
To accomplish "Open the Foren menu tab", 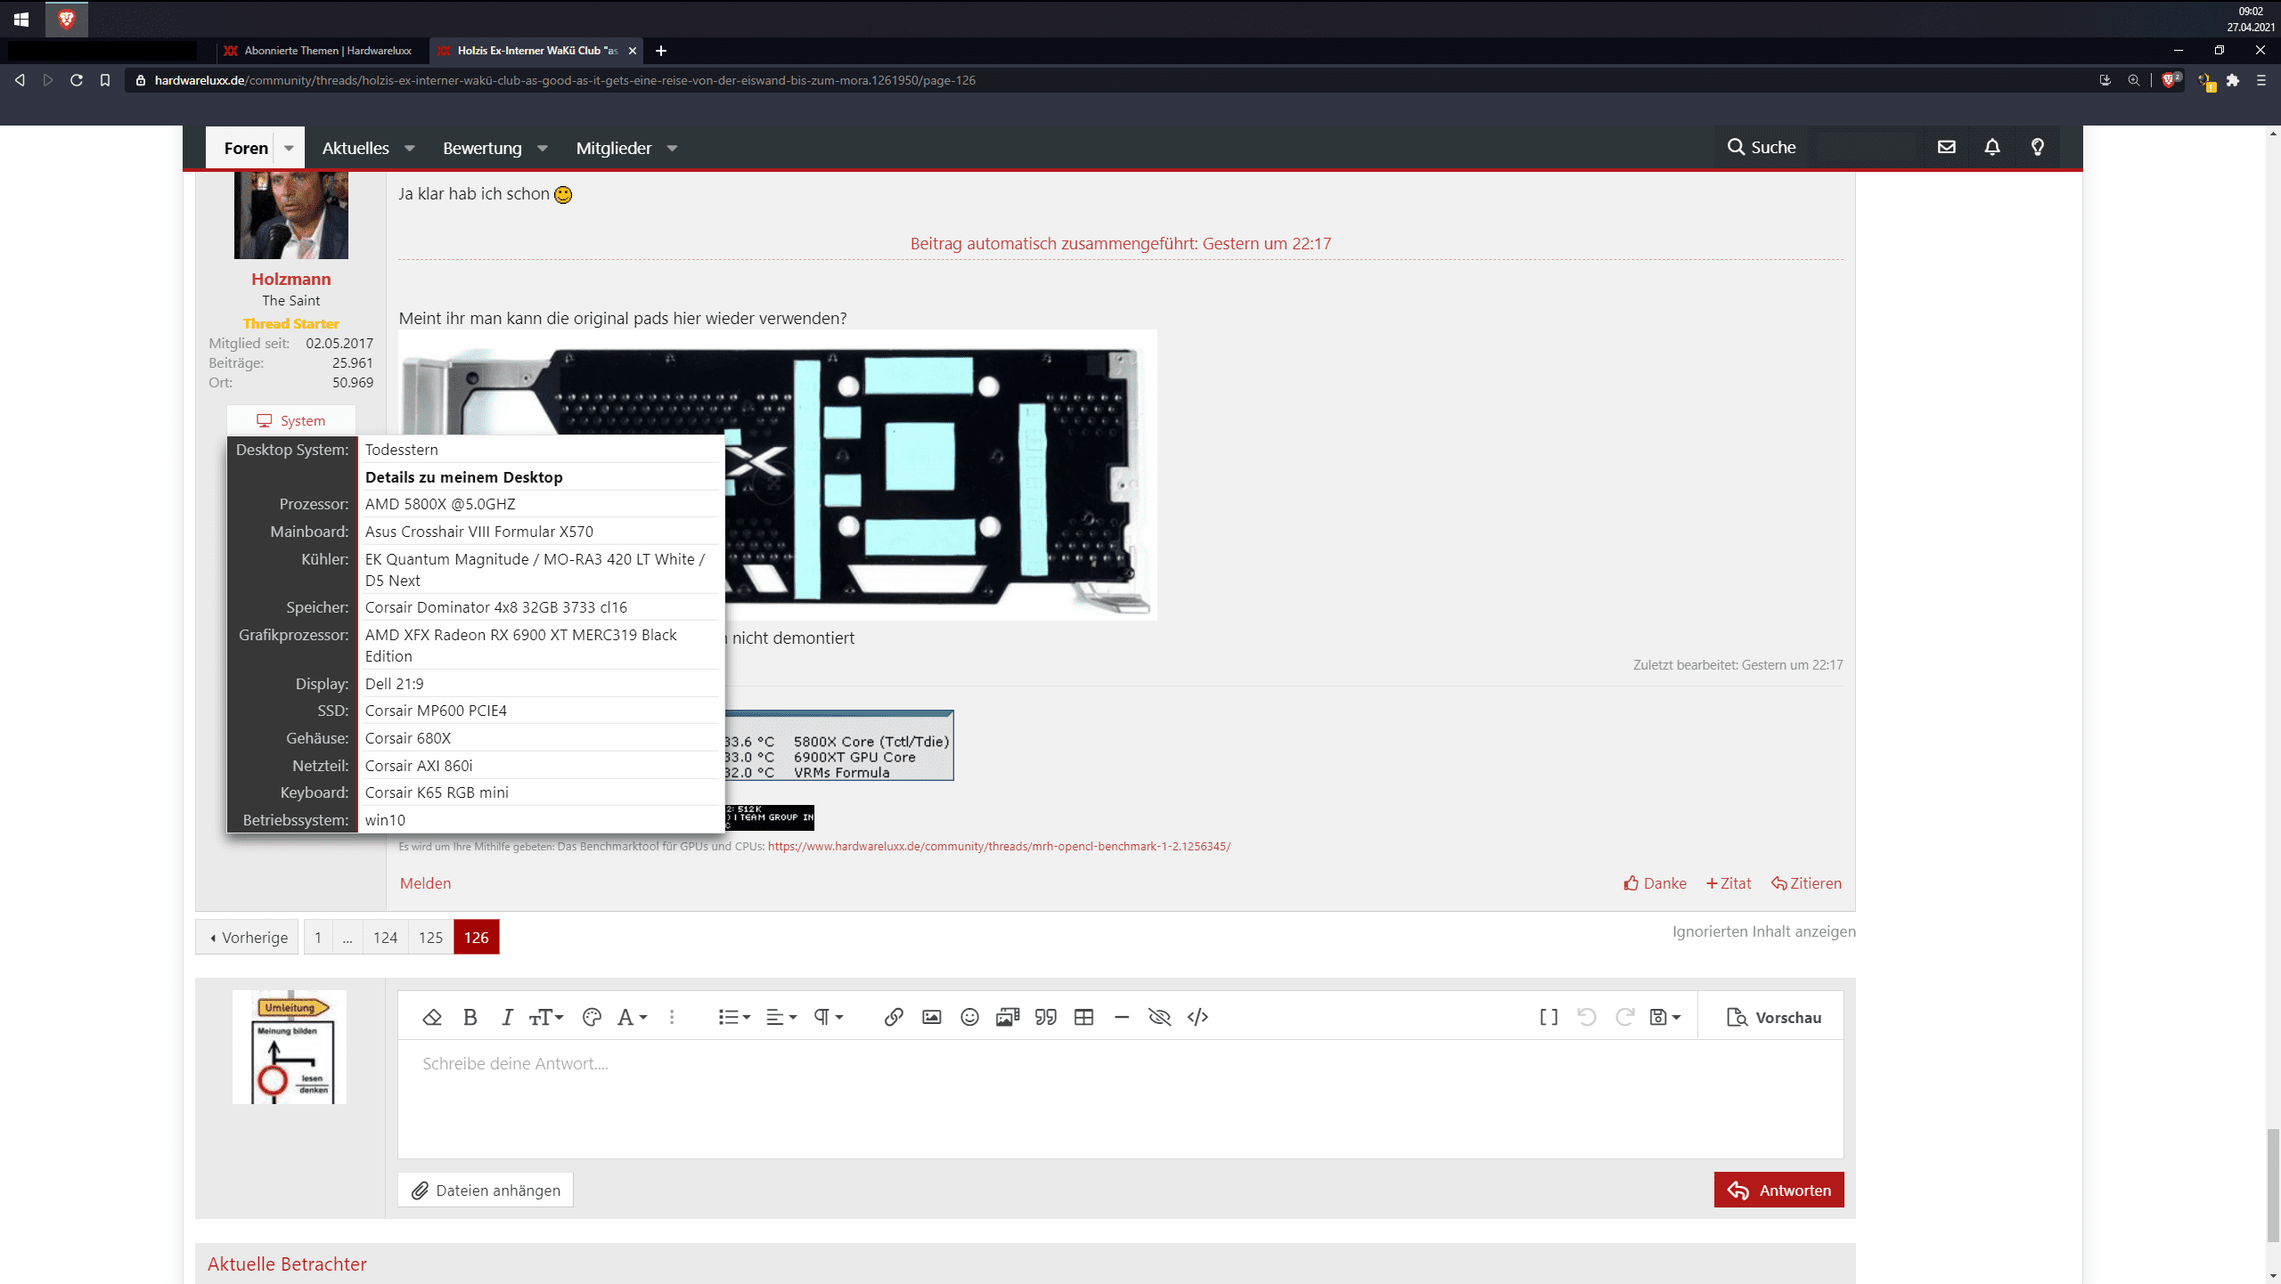I will coord(246,148).
